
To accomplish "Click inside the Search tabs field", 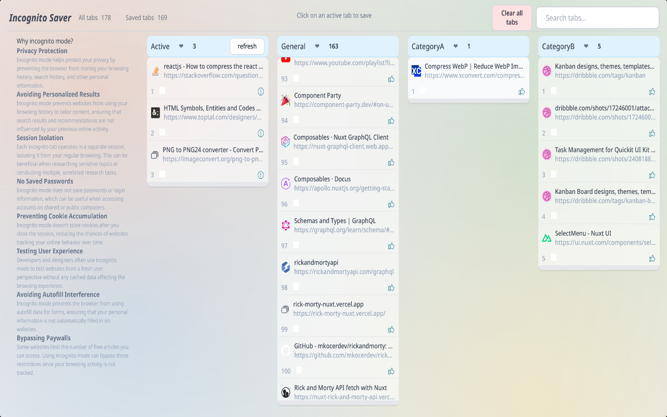I will click(x=597, y=17).
